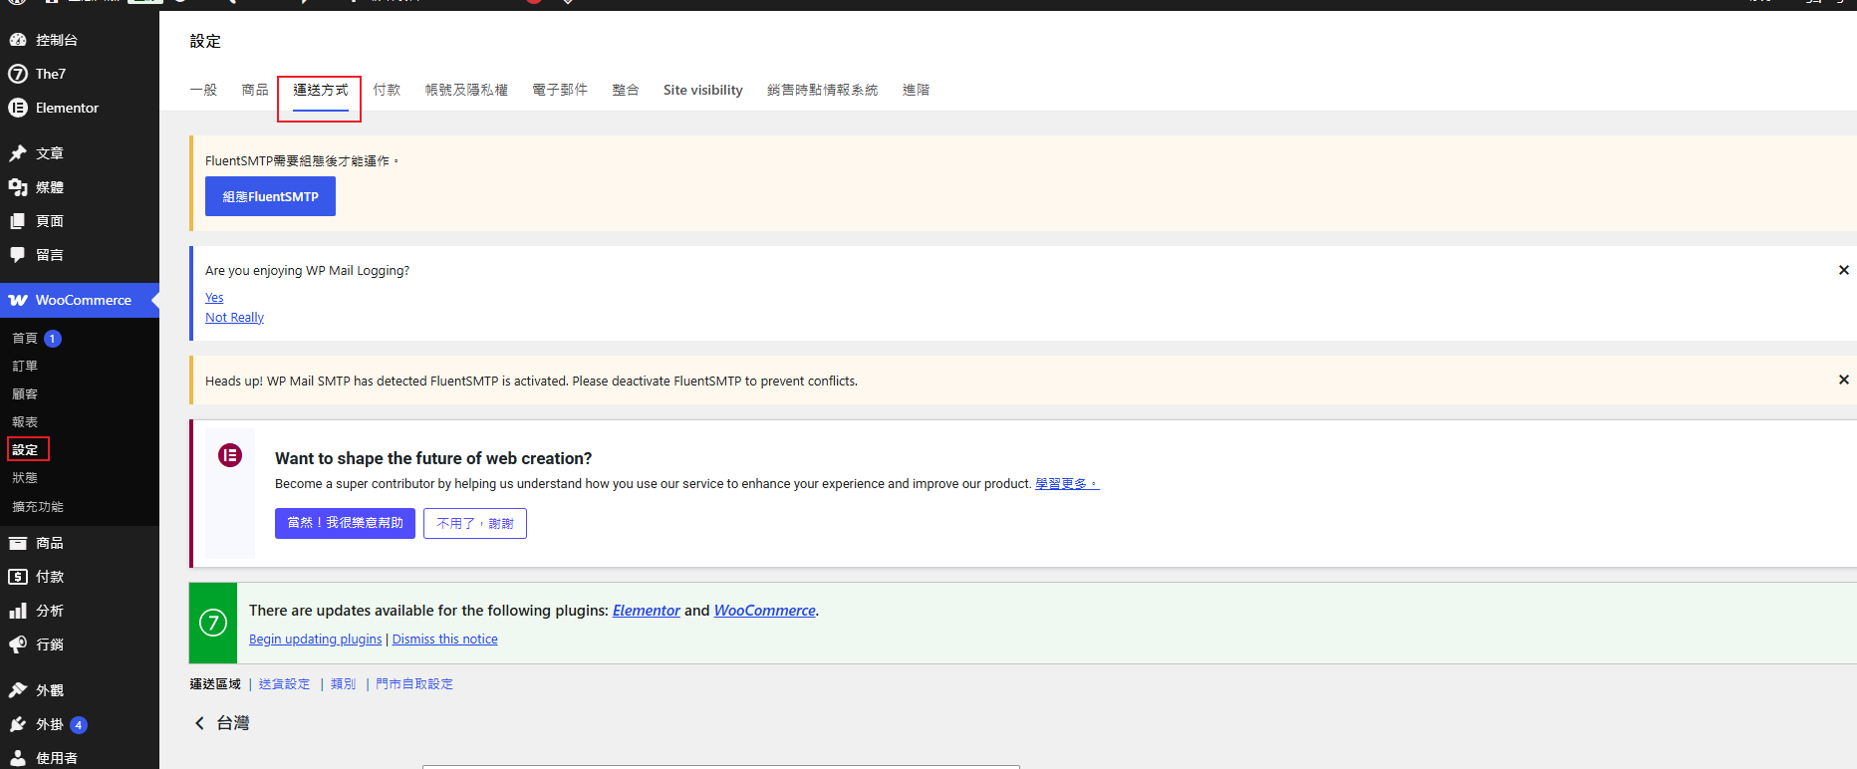The width and height of the screenshot is (1857, 769).
Task: Click the 外掛 plugin icon
Action: tap(18, 724)
